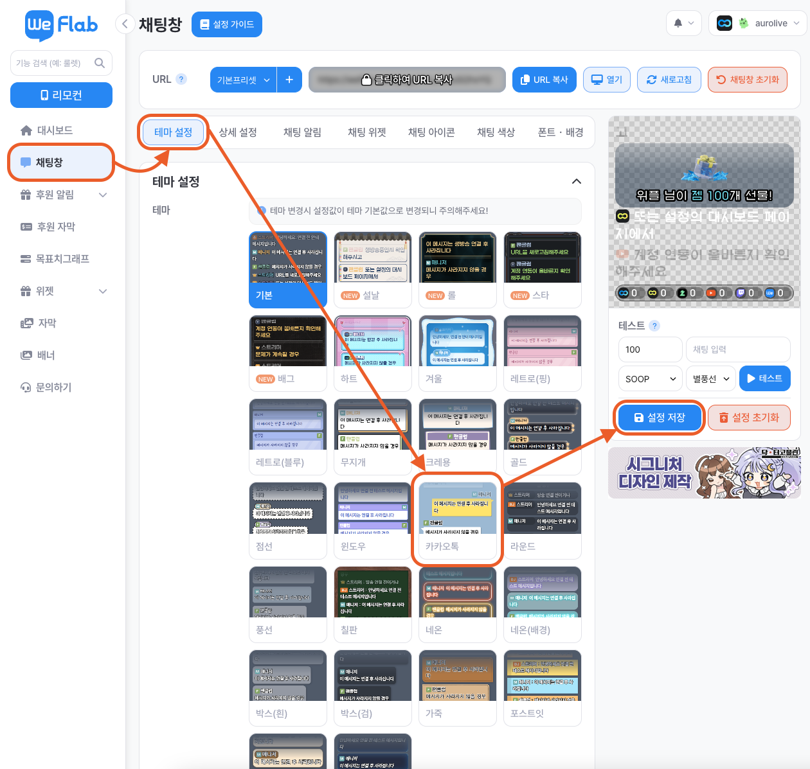810x769 pixels.
Task: Select the 스타 theme thumbnail
Action: [543, 270]
